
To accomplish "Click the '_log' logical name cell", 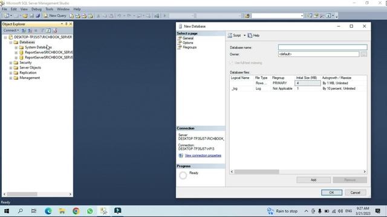I will pyautogui.click(x=242, y=89).
